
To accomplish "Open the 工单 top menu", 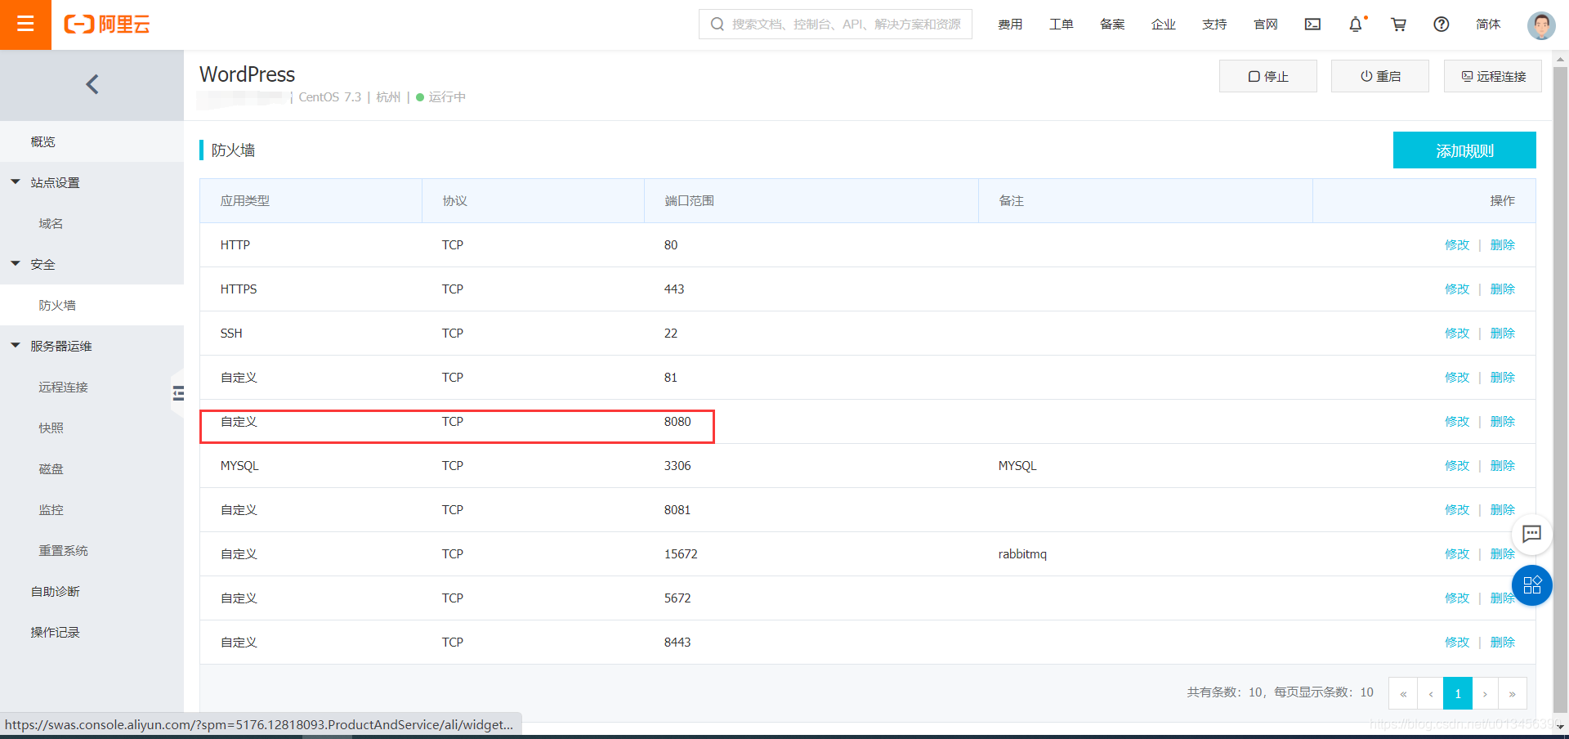I will pyautogui.click(x=1061, y=25).
